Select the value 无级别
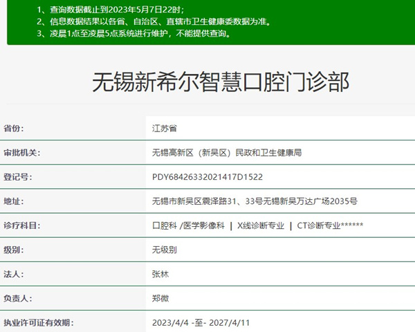The height and width of the screenshot is (332, 415). [165, 250]
